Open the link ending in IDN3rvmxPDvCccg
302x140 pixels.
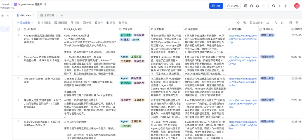(242, 39)
